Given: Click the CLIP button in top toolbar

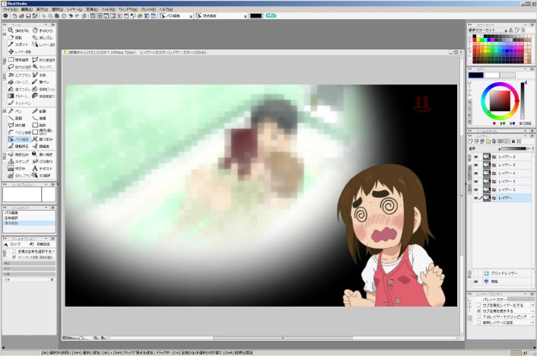Looking at the screenshot, I should click(271, 16).
